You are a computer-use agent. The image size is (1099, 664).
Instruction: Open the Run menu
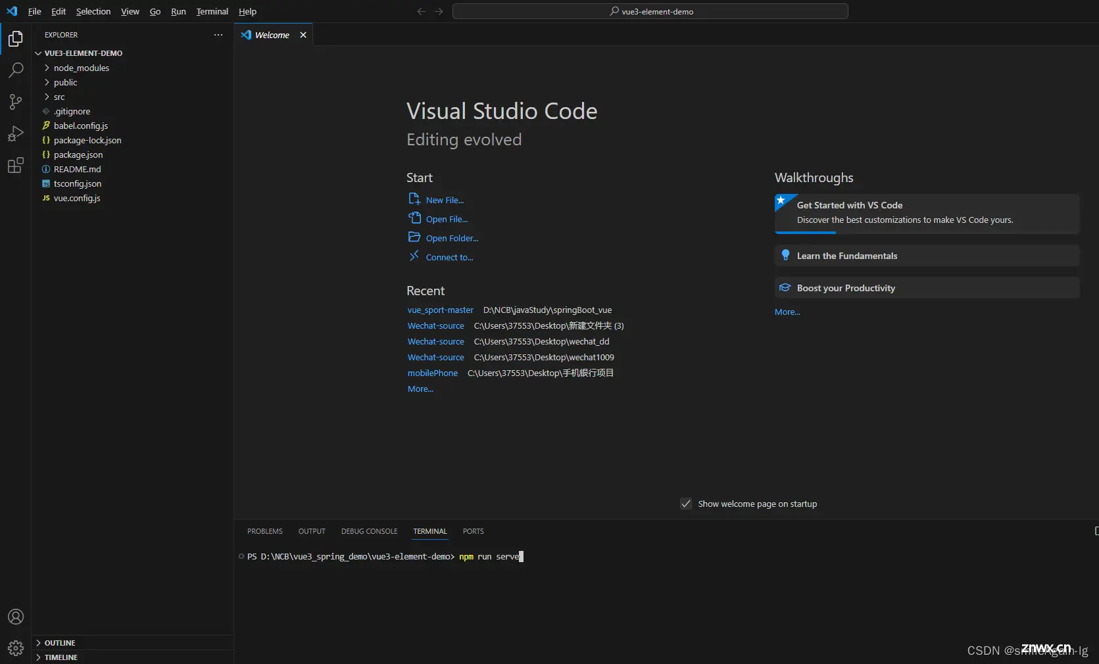(x=178, y=11)
